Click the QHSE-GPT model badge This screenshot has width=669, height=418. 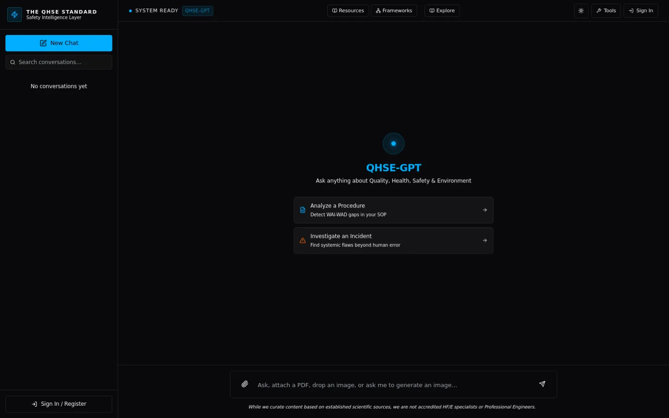pyautogui.click(x=197, y=11)
